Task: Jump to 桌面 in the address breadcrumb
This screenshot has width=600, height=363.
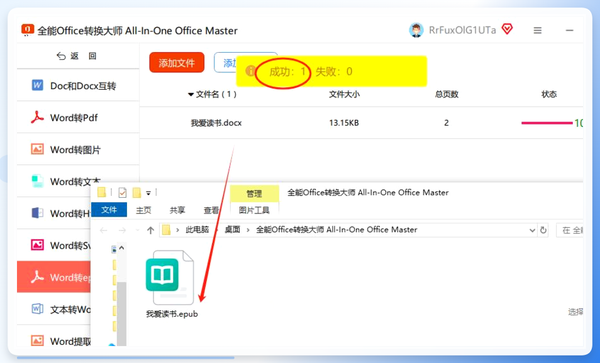Action: 232,229
